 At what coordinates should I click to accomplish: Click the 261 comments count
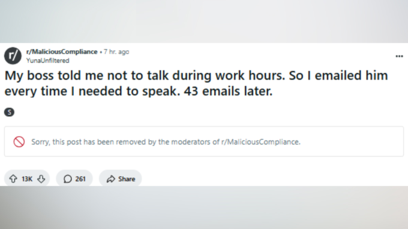80,179
